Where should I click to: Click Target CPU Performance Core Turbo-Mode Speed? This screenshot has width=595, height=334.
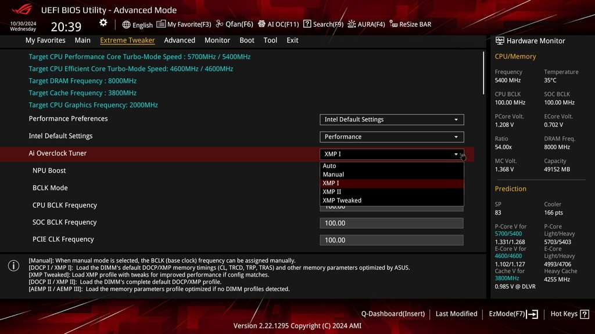(139, 56)
